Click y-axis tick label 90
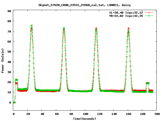Viewport: 162px width, 121px height. 9,11
